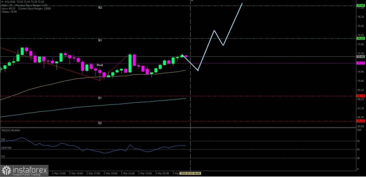Open the RSI(14) indicator label
Image resolution: width=366 pixels, height=177 pixels.
(x=11, y=130)
